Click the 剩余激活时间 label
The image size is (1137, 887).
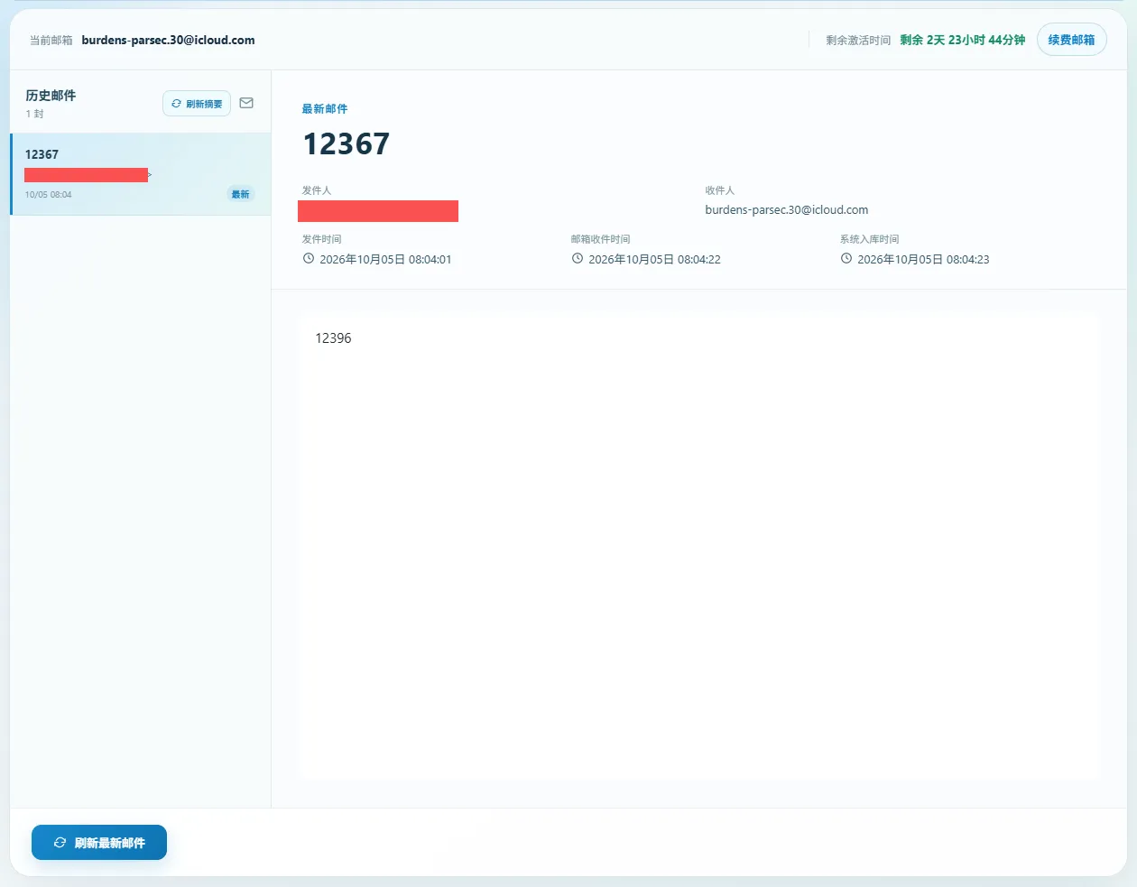pyautogui.click(x=858, y=41)
